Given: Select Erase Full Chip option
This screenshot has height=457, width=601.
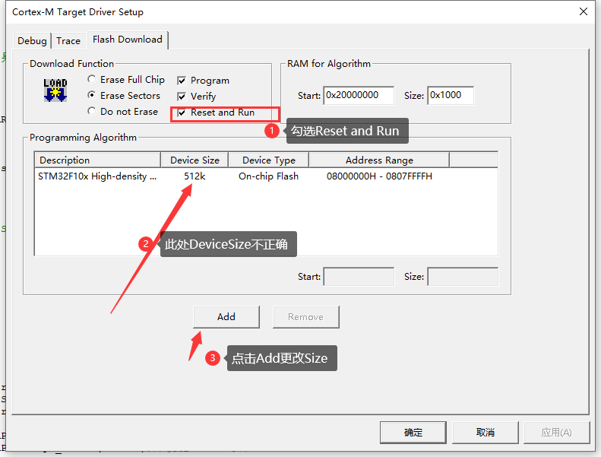Looking at the screenshot, I should pos(126,79).
